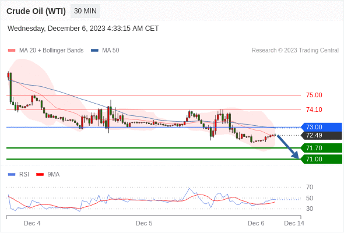Click the RSI 70 level label
This screenshot has height=233, width=344.
pos(310,187)
